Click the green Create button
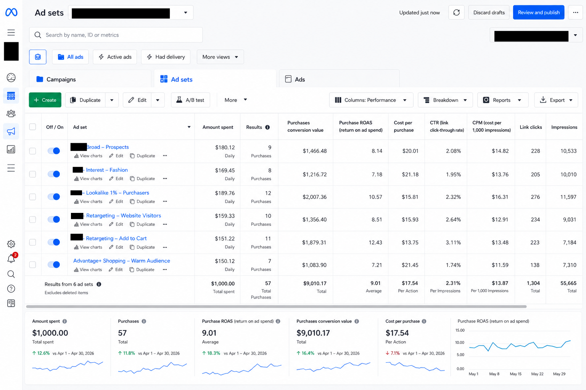Image resolution: width=586 pixels, height=390 pixels. point(45,100)
